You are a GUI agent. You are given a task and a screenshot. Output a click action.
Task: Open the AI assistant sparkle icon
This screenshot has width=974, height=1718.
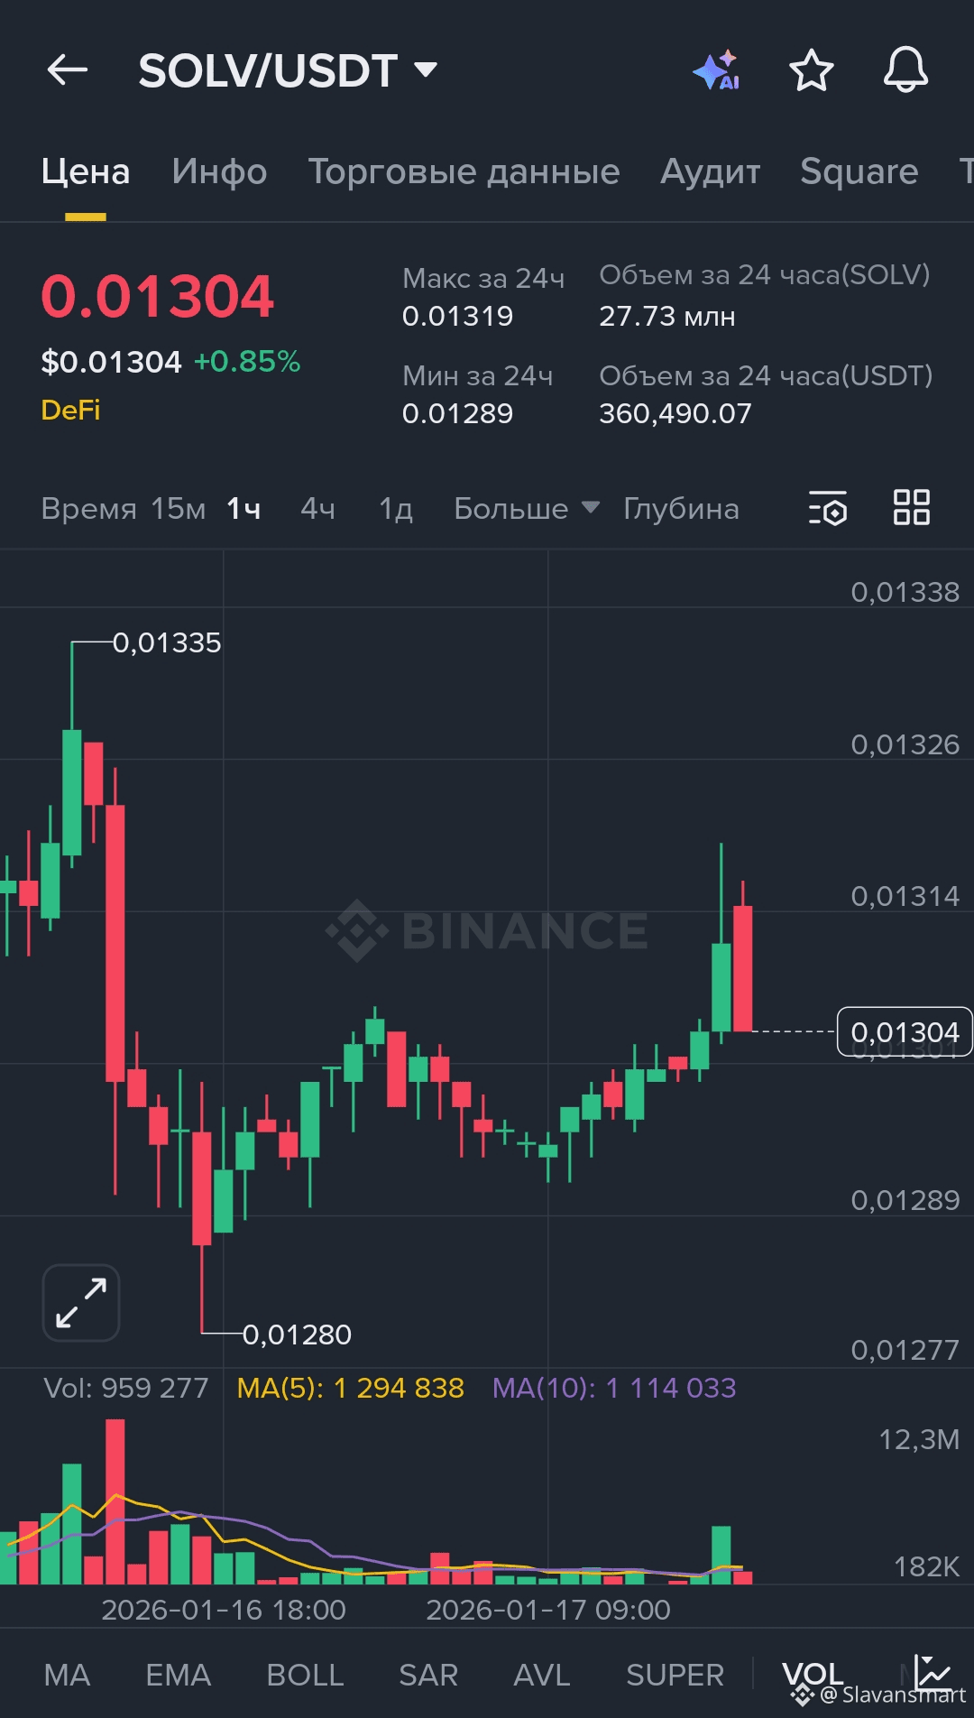click(x=717, y=70)
